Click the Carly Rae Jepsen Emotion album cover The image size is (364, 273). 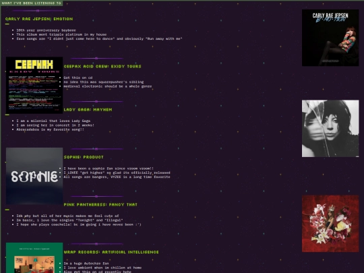(x=330, y=38)
